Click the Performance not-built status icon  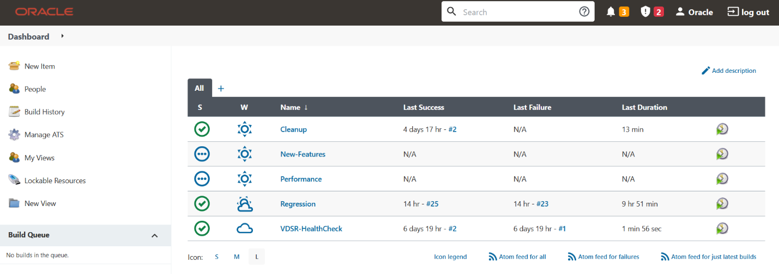pyautogui.click(x=202, y=179)
